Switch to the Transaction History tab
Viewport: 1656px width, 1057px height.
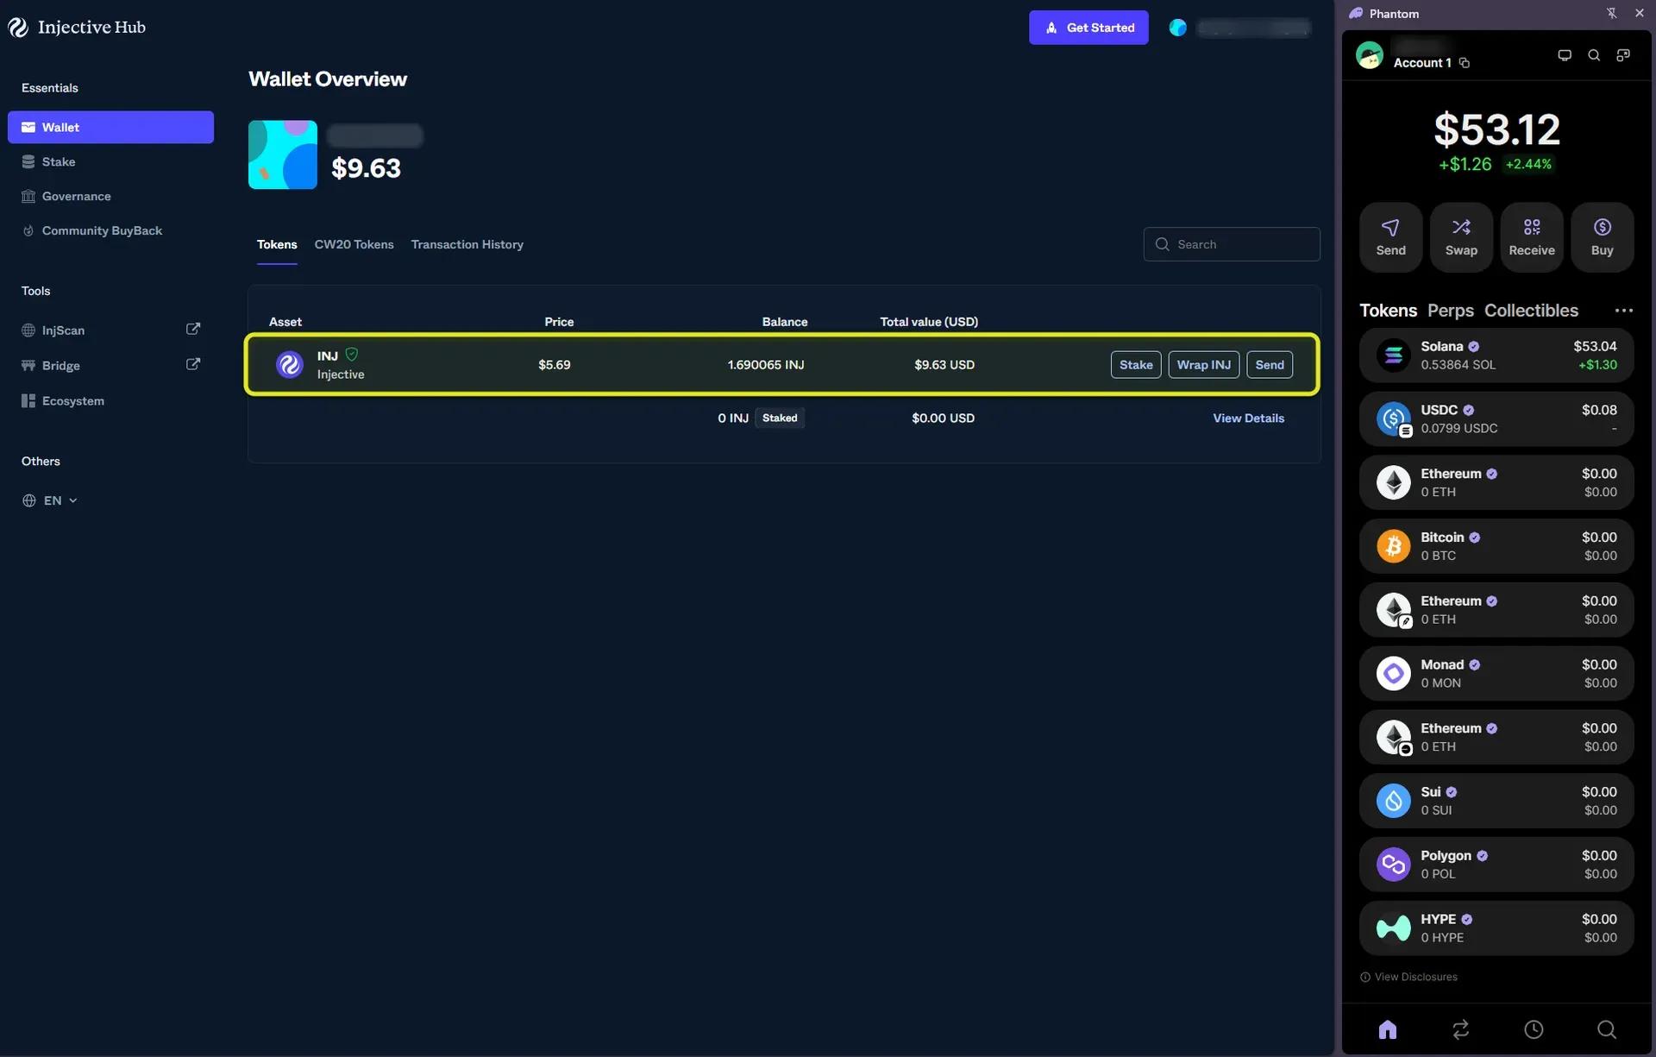(467, 244)
